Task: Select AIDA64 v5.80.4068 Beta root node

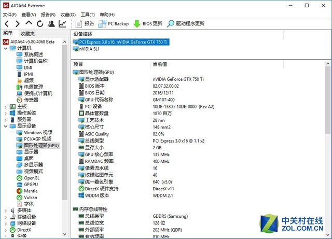Action: coord(29,41)
